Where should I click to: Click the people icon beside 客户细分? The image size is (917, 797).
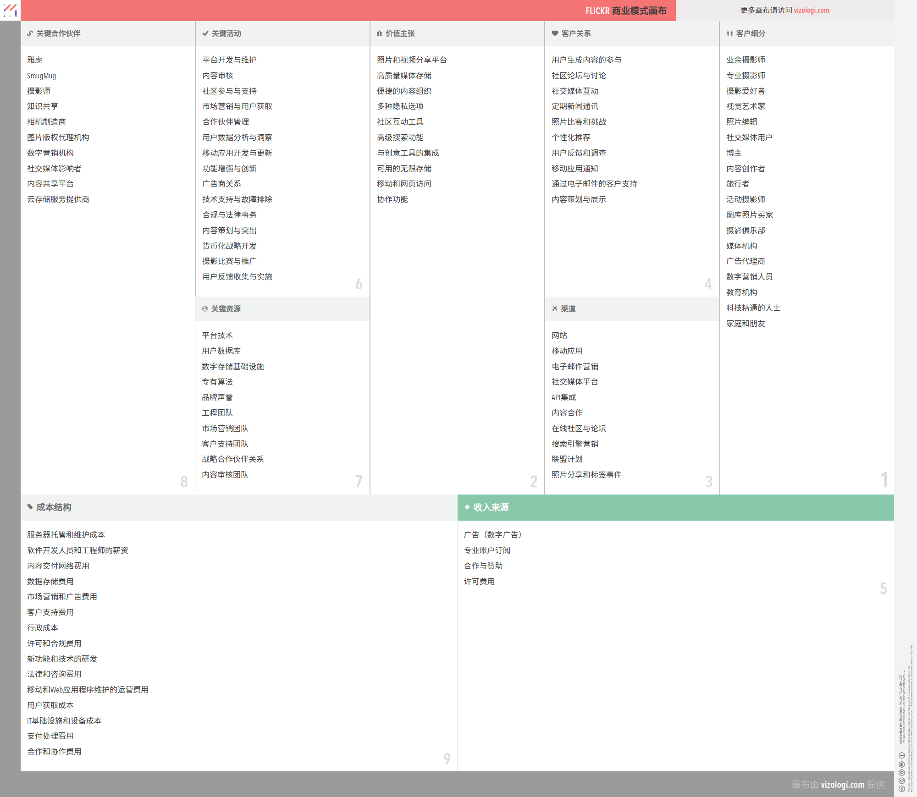pyautogui.click(x=729, y=33)
